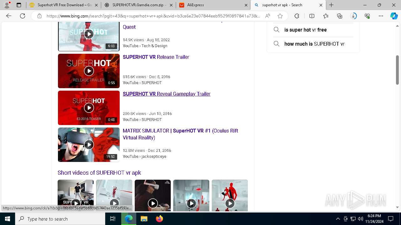
Task: Select the superhot vr apk Search tab
Action: point(288,5)
